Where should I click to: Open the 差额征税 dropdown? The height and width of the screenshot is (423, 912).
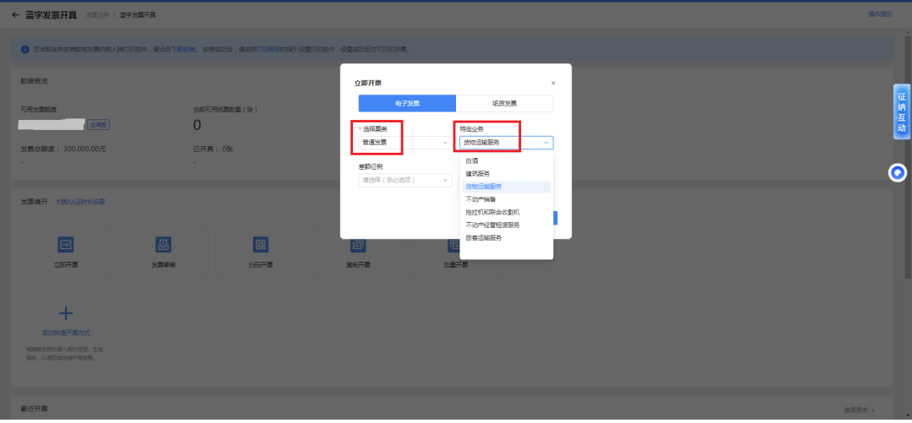click(404, 181)
